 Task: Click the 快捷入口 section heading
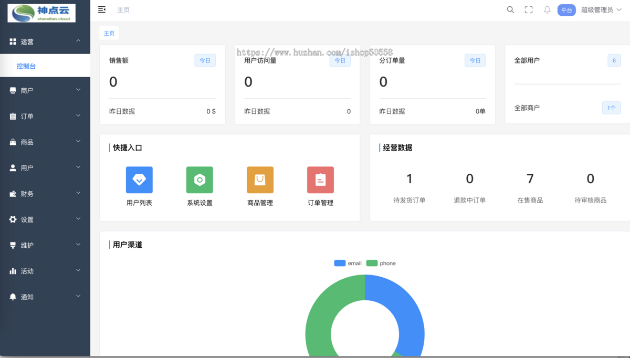point(128,148)
